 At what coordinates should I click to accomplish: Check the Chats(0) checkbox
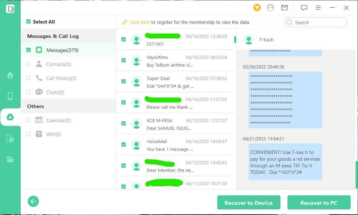28,92
